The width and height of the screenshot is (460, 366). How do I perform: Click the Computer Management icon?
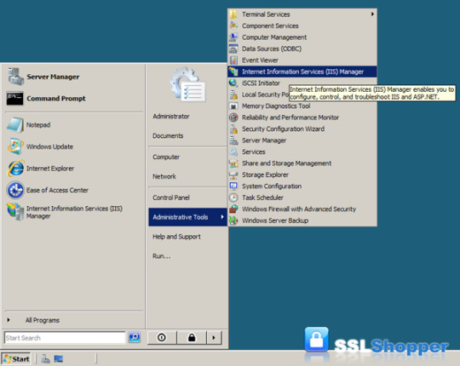tap(233, 37)
